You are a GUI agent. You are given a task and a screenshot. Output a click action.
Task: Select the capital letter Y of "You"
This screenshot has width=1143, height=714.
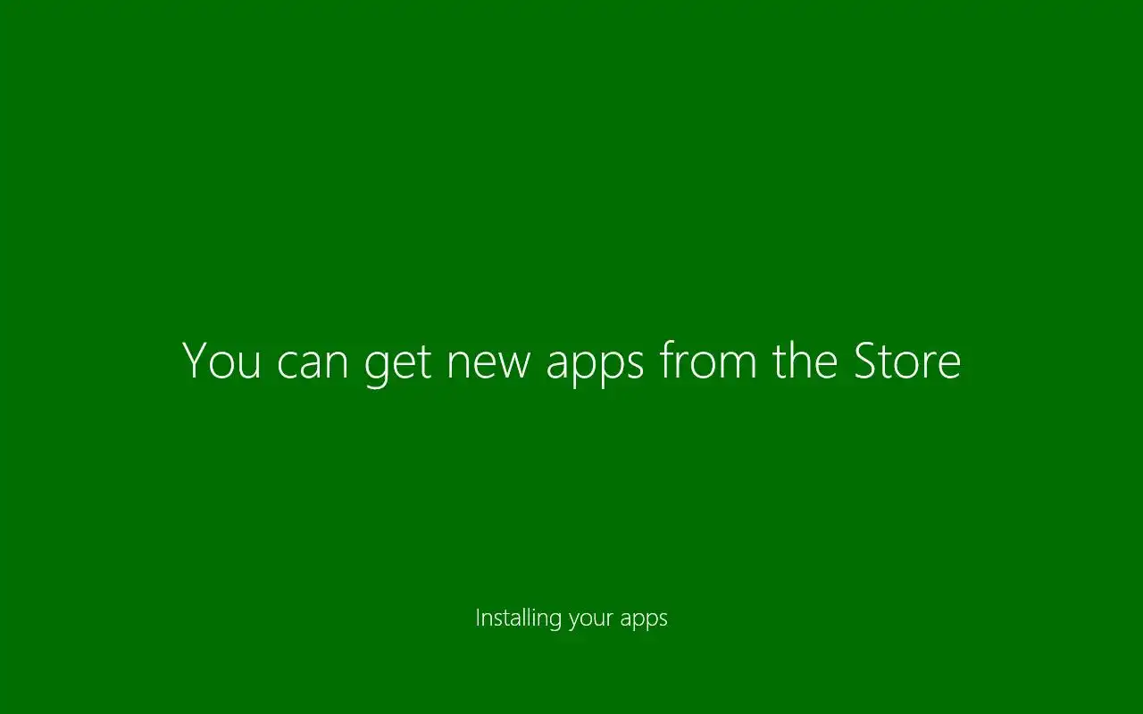tap(196, 361)
